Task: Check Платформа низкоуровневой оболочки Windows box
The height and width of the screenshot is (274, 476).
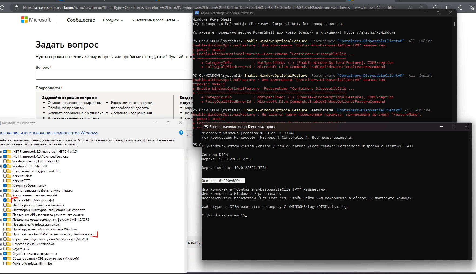Action: [5, 210]
